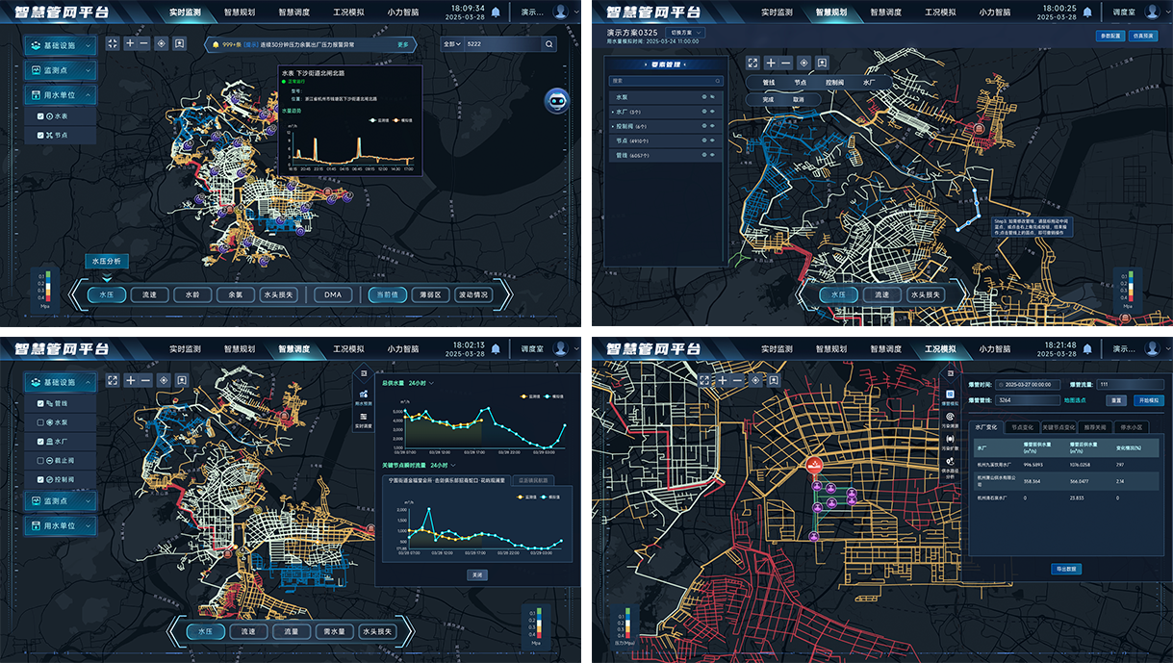This screenshot has width=1173, height=663.
Task: Expand the 监测点 section in top-left panel
Action: (60, 71)
